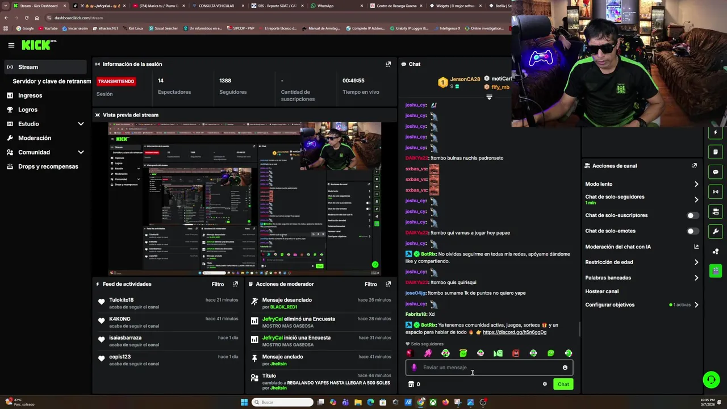
Task: Open Xbox app in taskbar
Action: coord(433,402)
